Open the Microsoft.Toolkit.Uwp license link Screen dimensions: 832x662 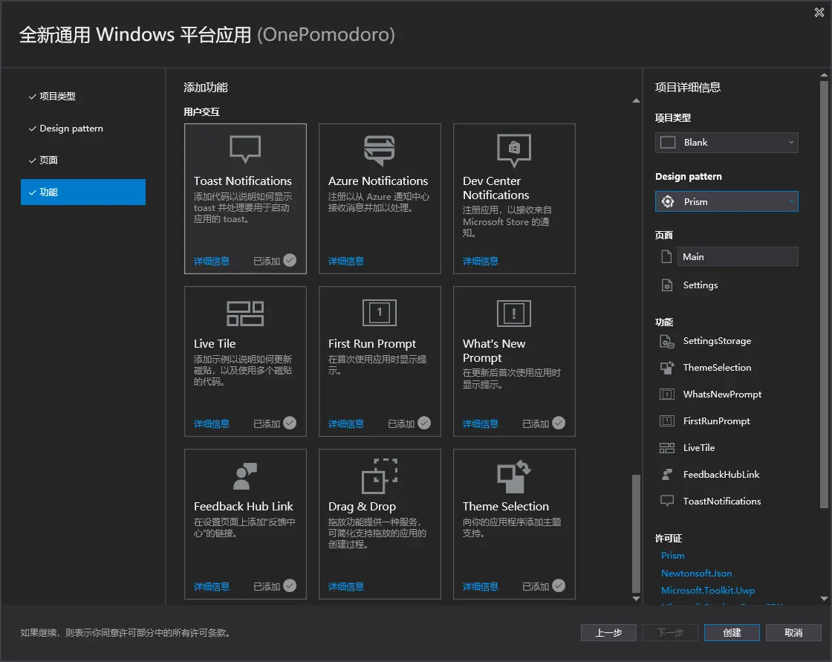708,591
